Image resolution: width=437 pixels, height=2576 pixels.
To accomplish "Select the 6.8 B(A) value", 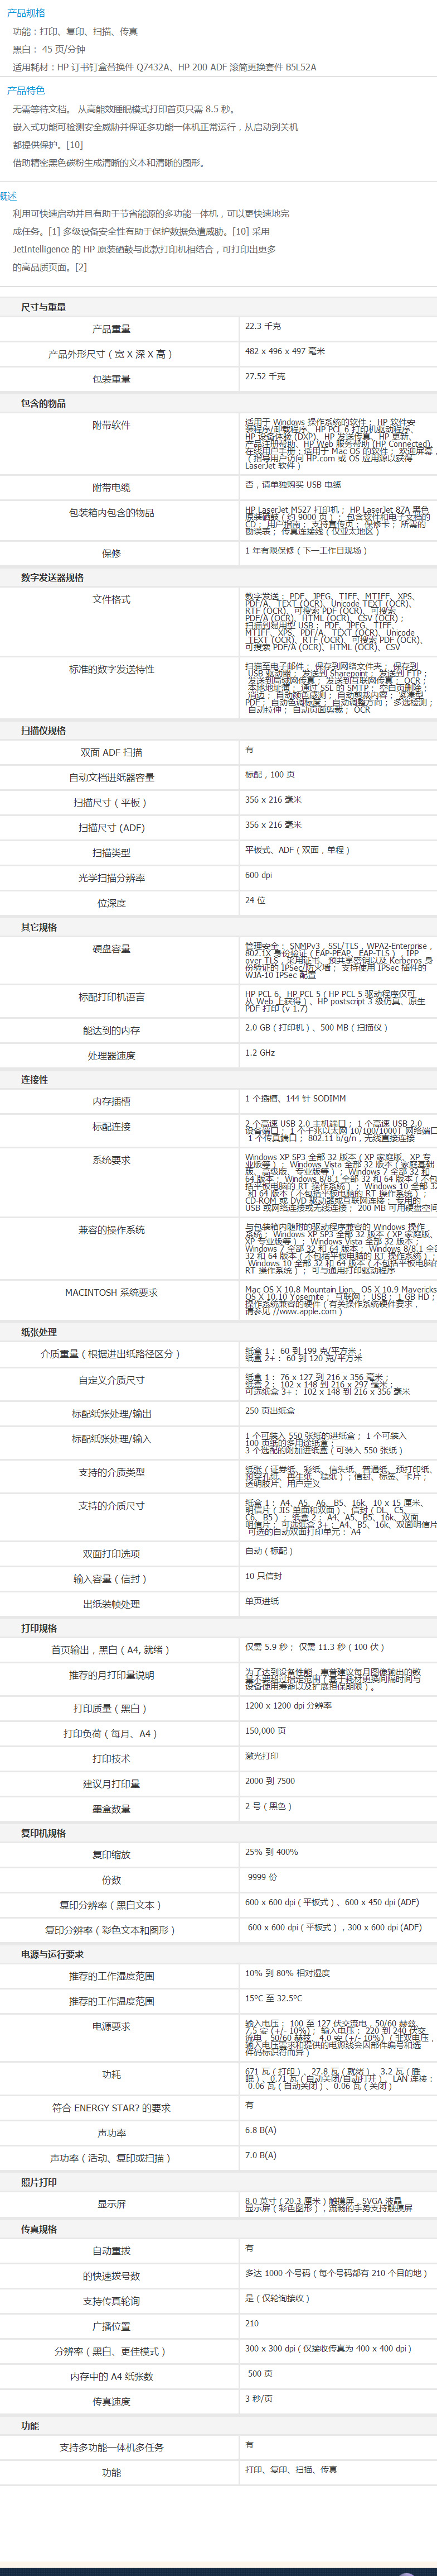I will click(x=260, y=2130).
